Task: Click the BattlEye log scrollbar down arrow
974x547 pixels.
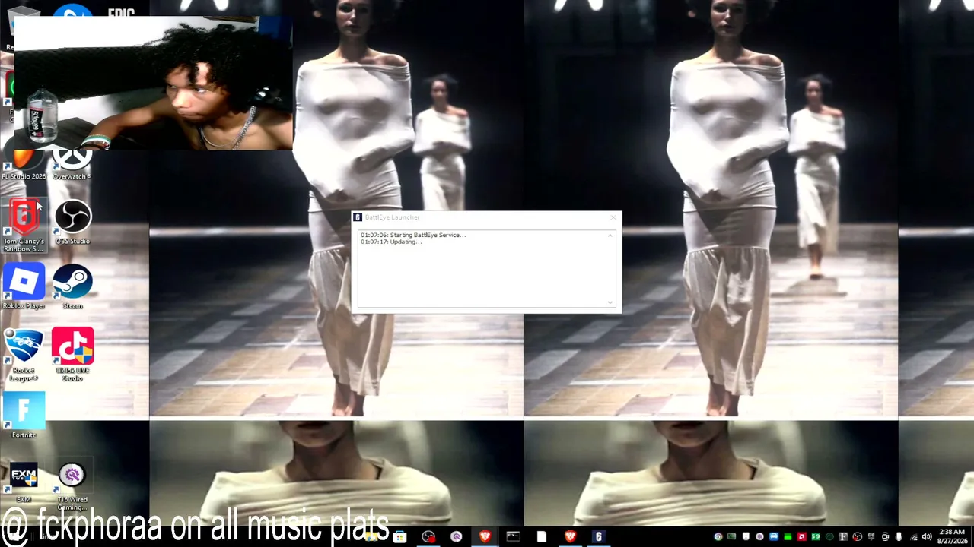Action: (610, 302)
